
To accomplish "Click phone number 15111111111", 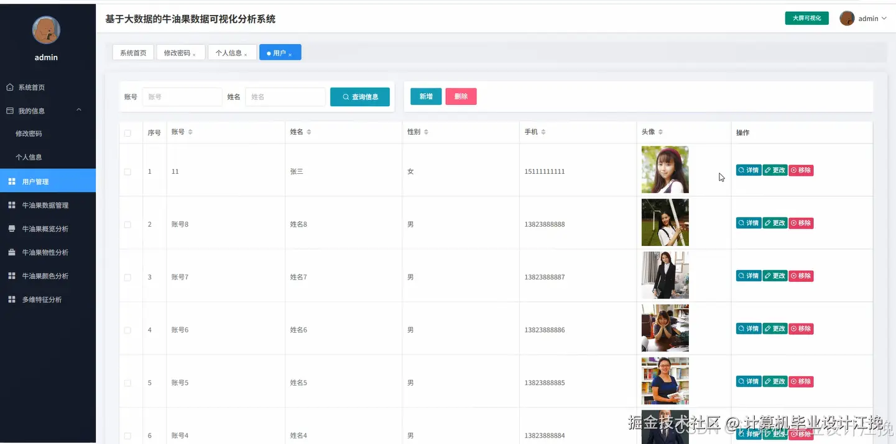I will 545,171.
